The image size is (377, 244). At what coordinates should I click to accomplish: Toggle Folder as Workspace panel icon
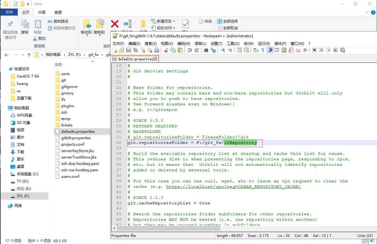point(298,50)
